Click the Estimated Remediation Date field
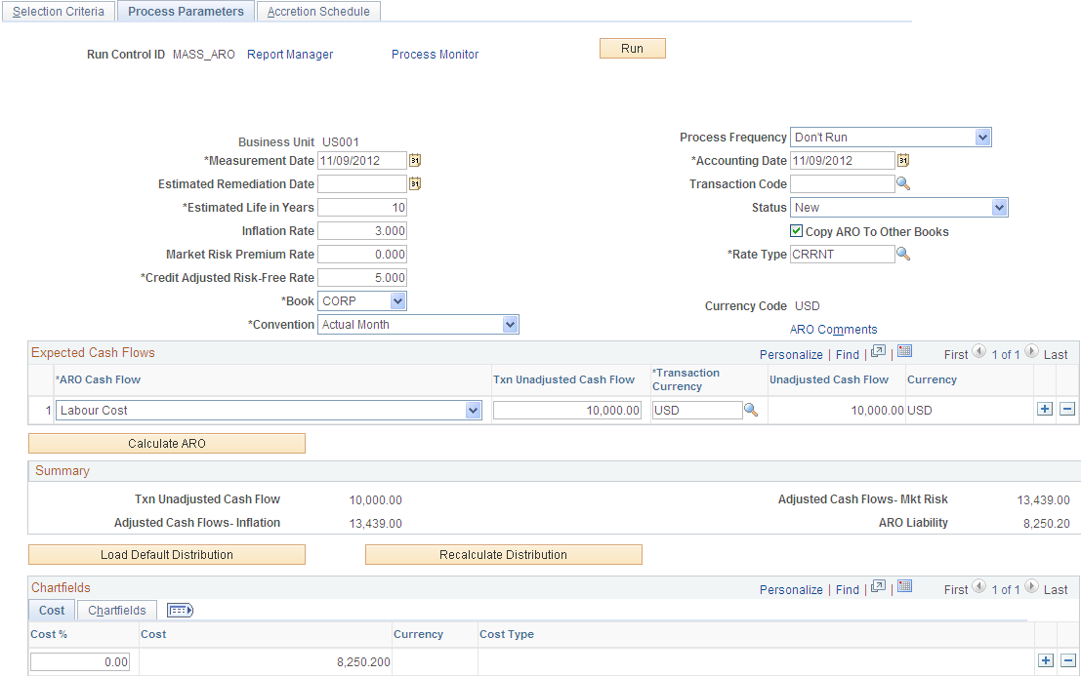The width and height of the screenshot is (1081, 676). point(362,183)
